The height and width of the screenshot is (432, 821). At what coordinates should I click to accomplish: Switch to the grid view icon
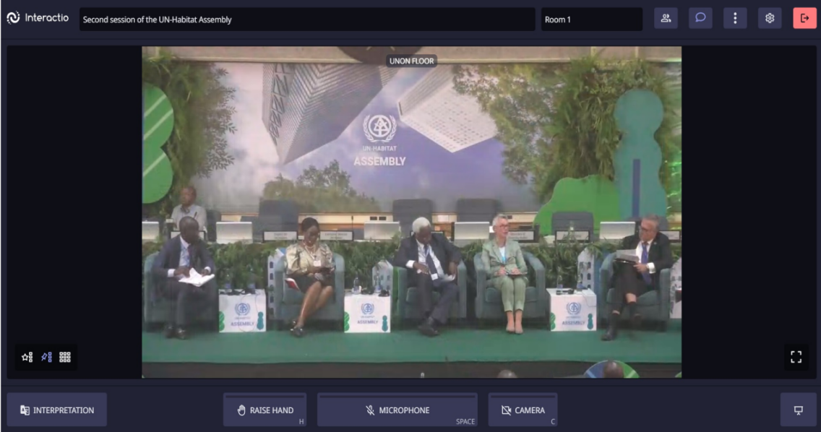[65, 357]
